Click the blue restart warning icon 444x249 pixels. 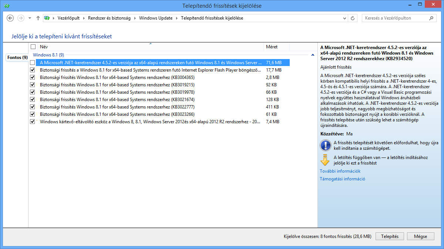click(x=326, y=145)
